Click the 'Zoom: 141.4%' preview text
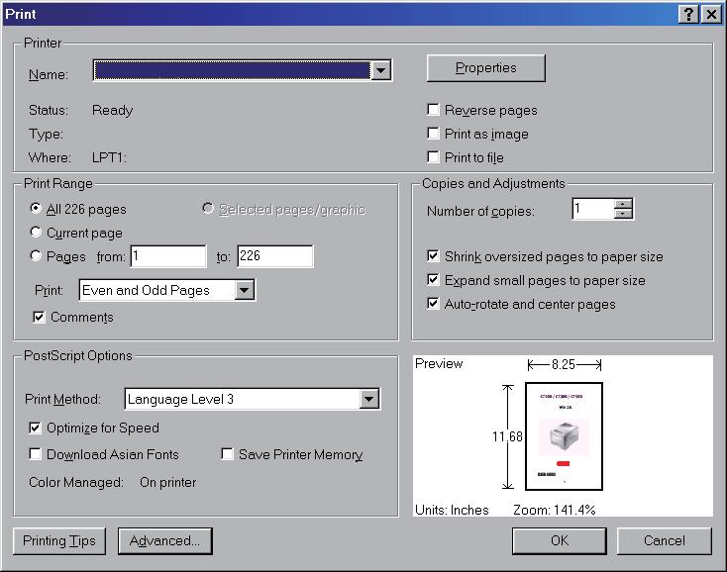727x572 pixels. [554, 510]
